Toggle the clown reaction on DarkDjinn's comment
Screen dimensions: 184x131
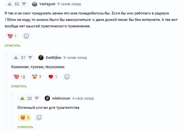pyautogui.click(x=37, y=77)
